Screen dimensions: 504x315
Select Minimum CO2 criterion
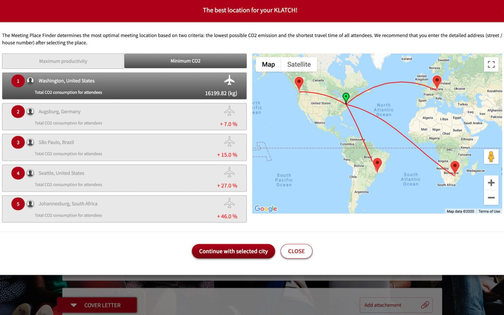[x=185, y=61]
